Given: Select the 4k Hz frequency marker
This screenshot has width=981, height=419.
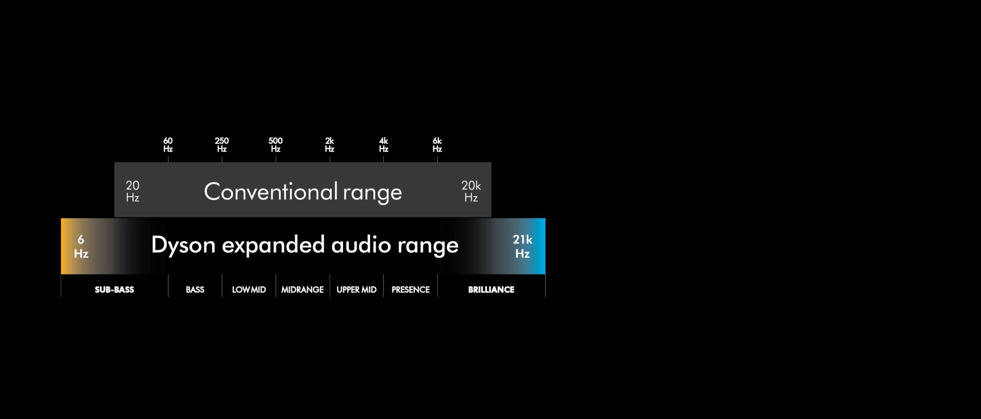Looking at the screenshot, I should tap(383, 144).
